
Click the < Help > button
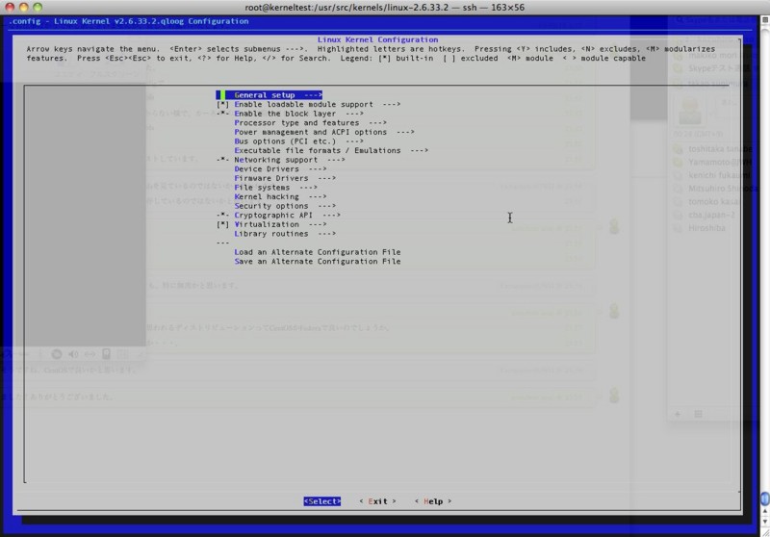click(x=432, y=501)
